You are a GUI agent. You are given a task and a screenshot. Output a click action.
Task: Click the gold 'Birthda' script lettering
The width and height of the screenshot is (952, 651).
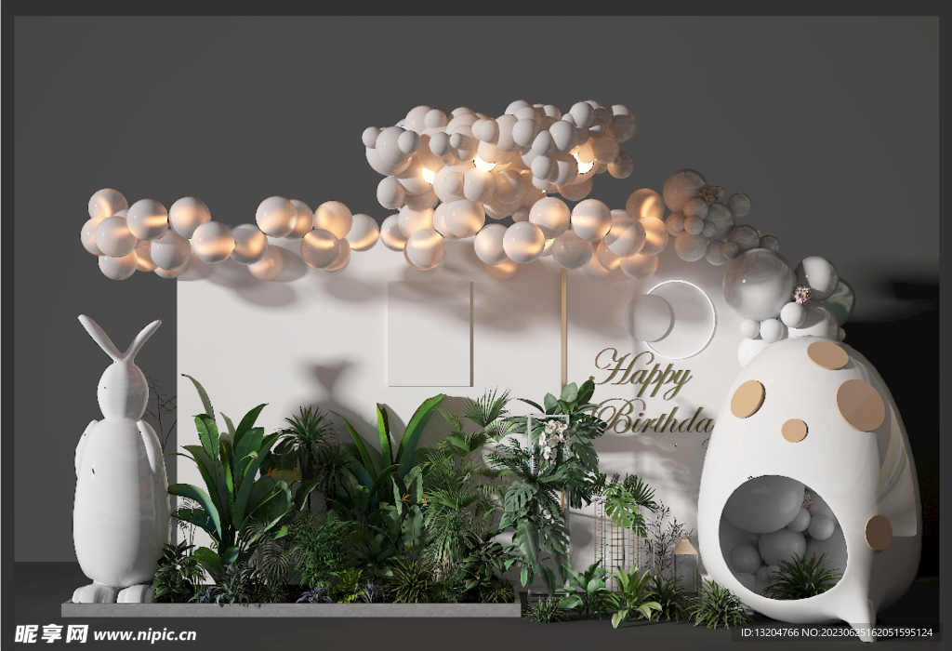[652, 418]
